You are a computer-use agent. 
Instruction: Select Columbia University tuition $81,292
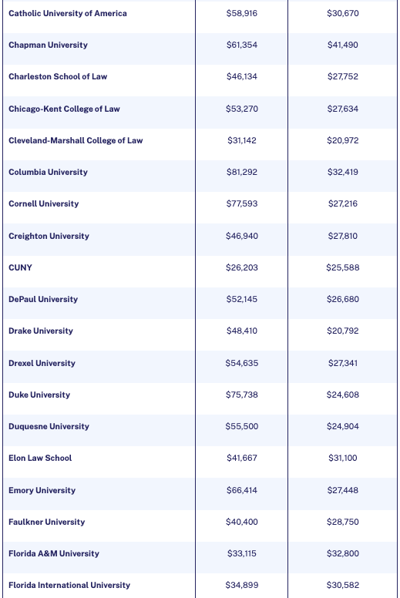point(242,172)
